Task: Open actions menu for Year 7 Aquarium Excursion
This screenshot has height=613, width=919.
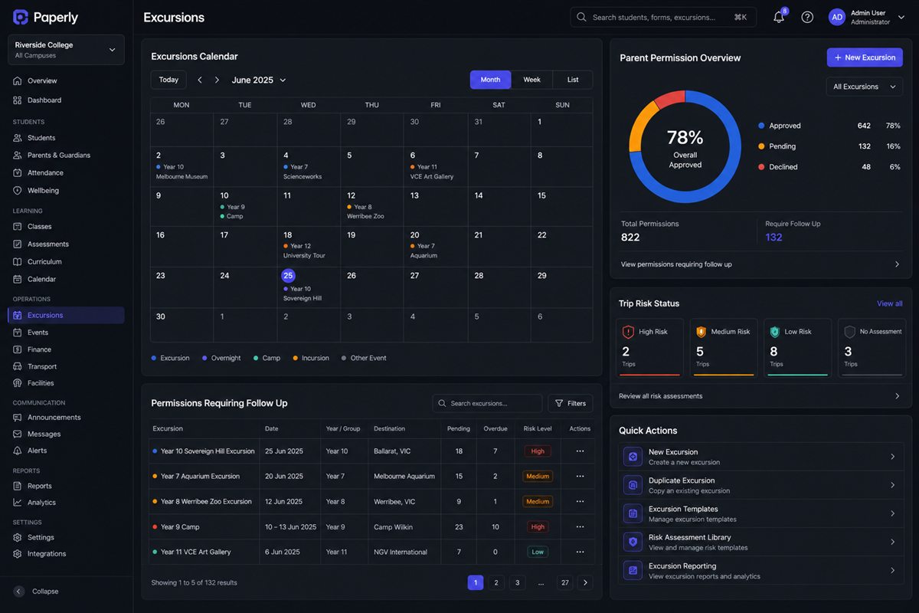Action: point(580,477)
